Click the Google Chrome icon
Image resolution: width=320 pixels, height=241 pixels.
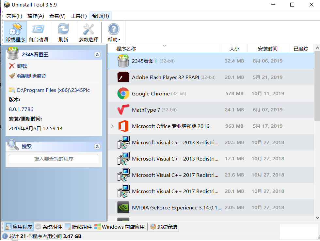[123, 93]
